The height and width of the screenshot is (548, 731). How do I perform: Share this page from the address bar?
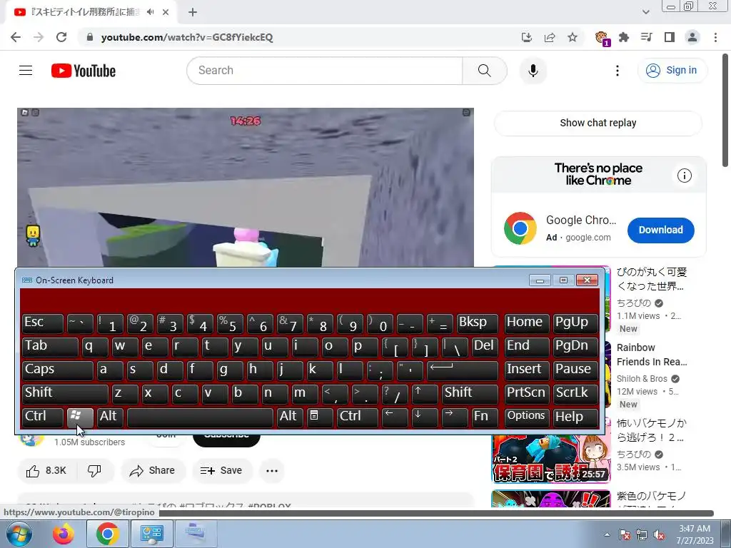pos(550,37)
